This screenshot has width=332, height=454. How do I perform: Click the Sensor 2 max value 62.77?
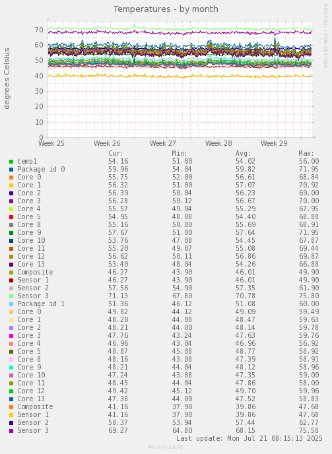[x=309, y=422]
